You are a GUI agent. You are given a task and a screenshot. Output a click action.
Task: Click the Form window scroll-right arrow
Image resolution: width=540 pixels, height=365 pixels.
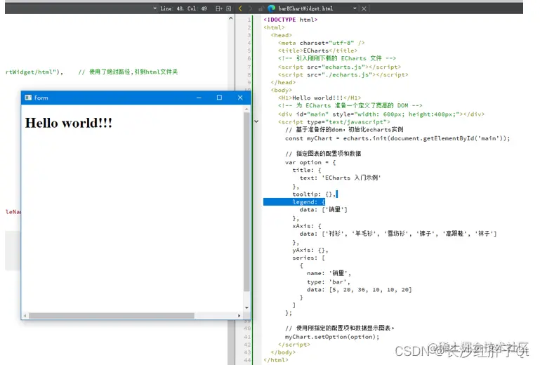(x=239, y=316)
